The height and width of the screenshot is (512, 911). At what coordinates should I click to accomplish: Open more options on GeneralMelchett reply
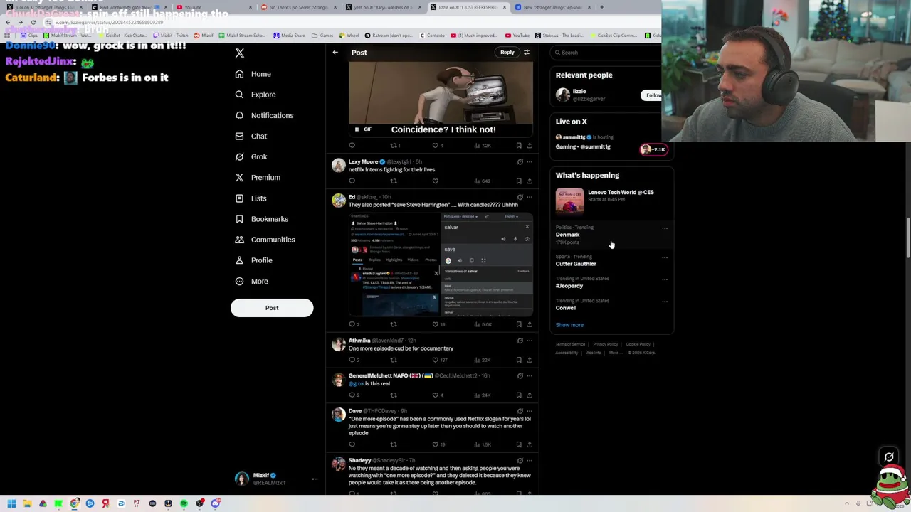pyautogui.click(x=530, y=375)
